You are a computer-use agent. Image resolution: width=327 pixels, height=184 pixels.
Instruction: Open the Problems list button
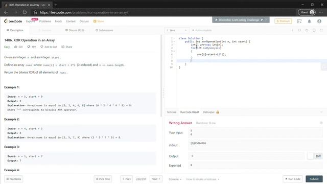[14, 179]
